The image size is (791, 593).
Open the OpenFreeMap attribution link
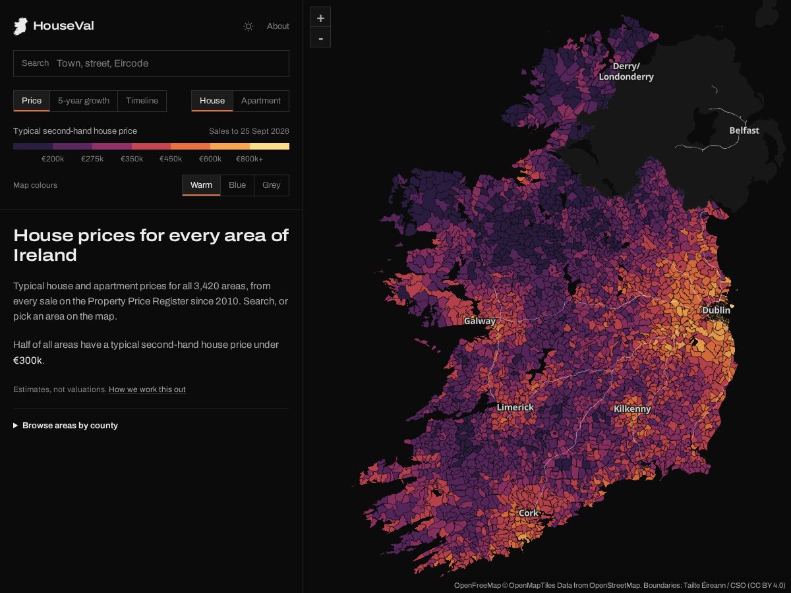[477, 585]
